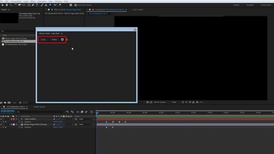Select the Brush tool
This screenshot has height=154, width=274.
click(42, 5)
